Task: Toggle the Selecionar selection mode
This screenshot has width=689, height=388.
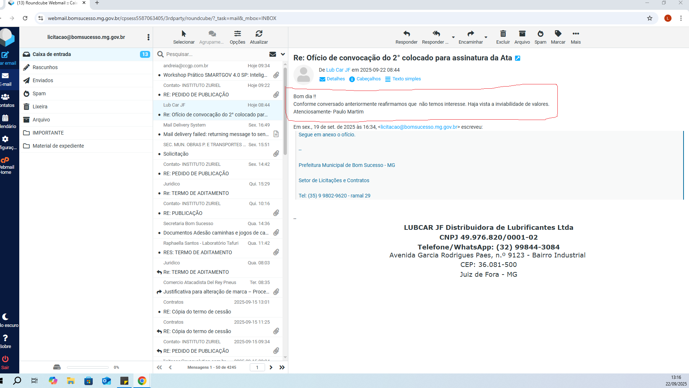Action: click(184, 34)
